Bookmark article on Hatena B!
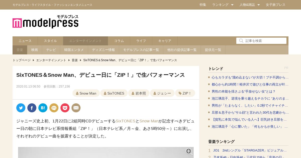 (43, 108)
